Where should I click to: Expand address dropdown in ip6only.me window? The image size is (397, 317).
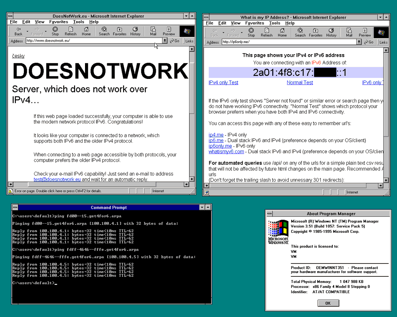[x=359, y=42]
